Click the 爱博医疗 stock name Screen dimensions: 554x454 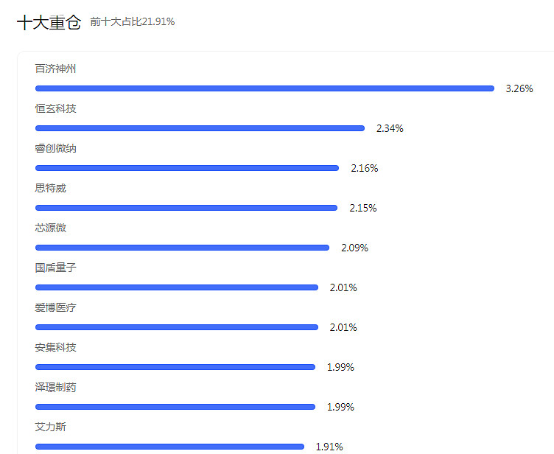click(55, 307)
